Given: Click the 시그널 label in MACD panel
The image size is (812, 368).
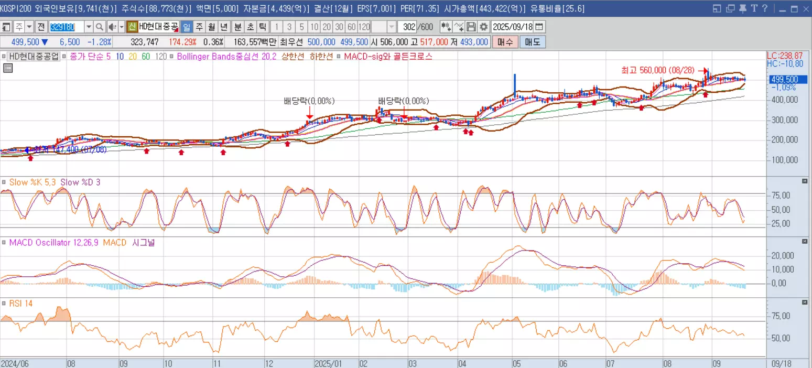Looking at the screenshot, I should [144, 242].
